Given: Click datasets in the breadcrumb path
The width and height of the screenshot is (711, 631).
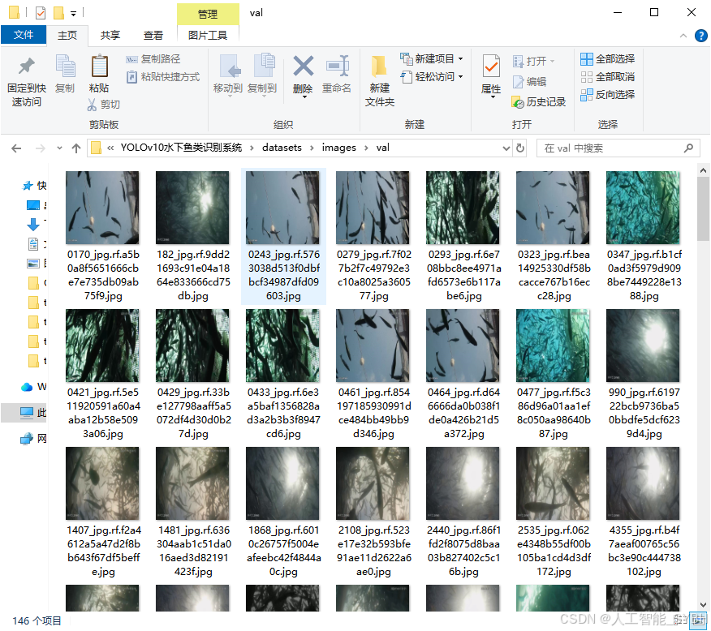Looking at the screenshot, I should (282, 148).
